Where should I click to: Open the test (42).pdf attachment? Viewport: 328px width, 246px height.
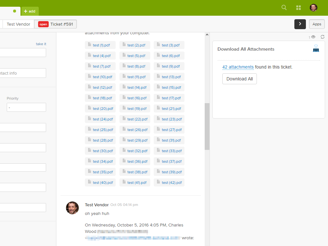coord(172,183)
